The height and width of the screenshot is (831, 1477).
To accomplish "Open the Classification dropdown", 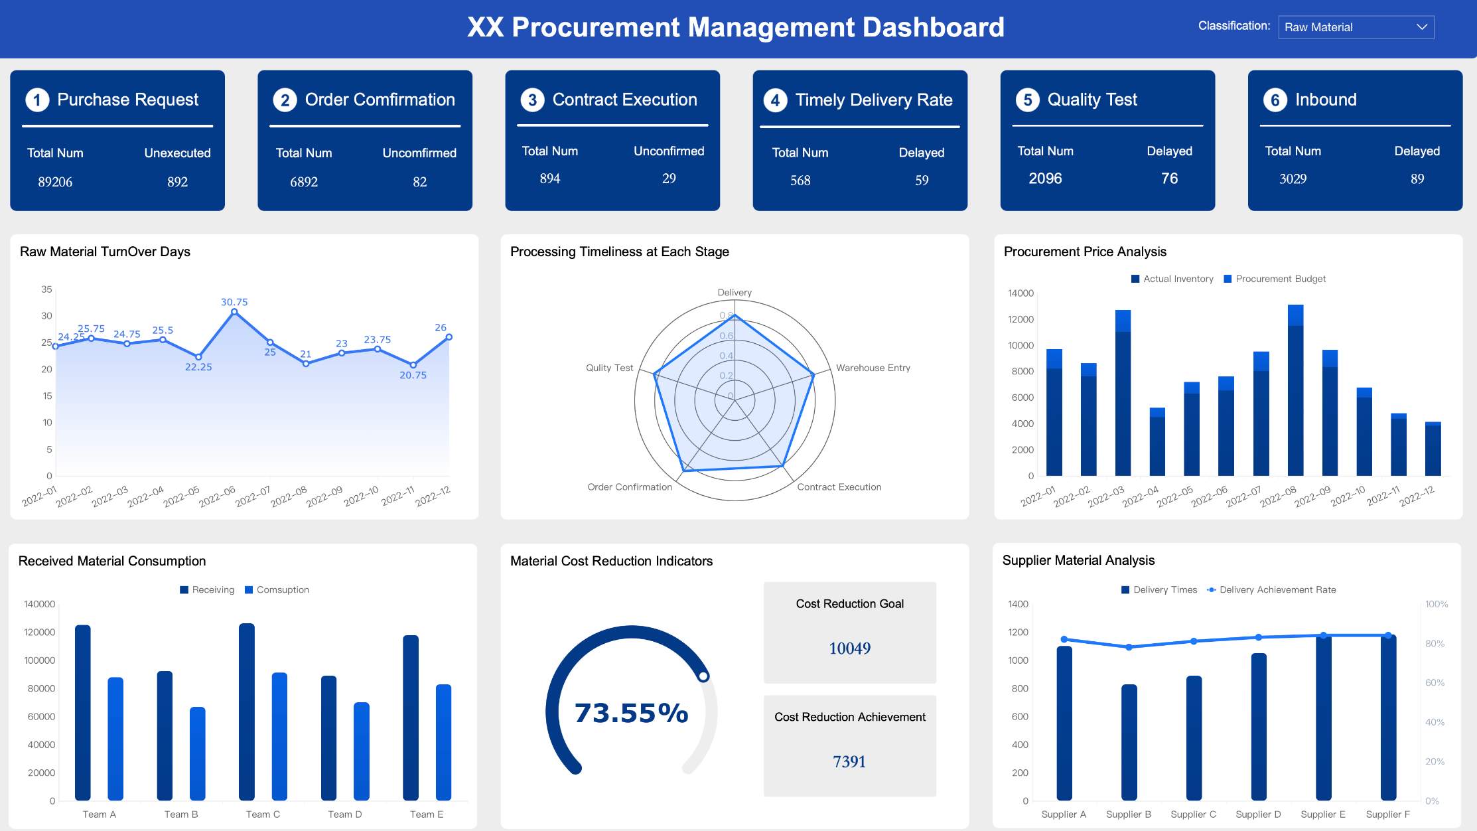I will click(x=1356, y=27).
